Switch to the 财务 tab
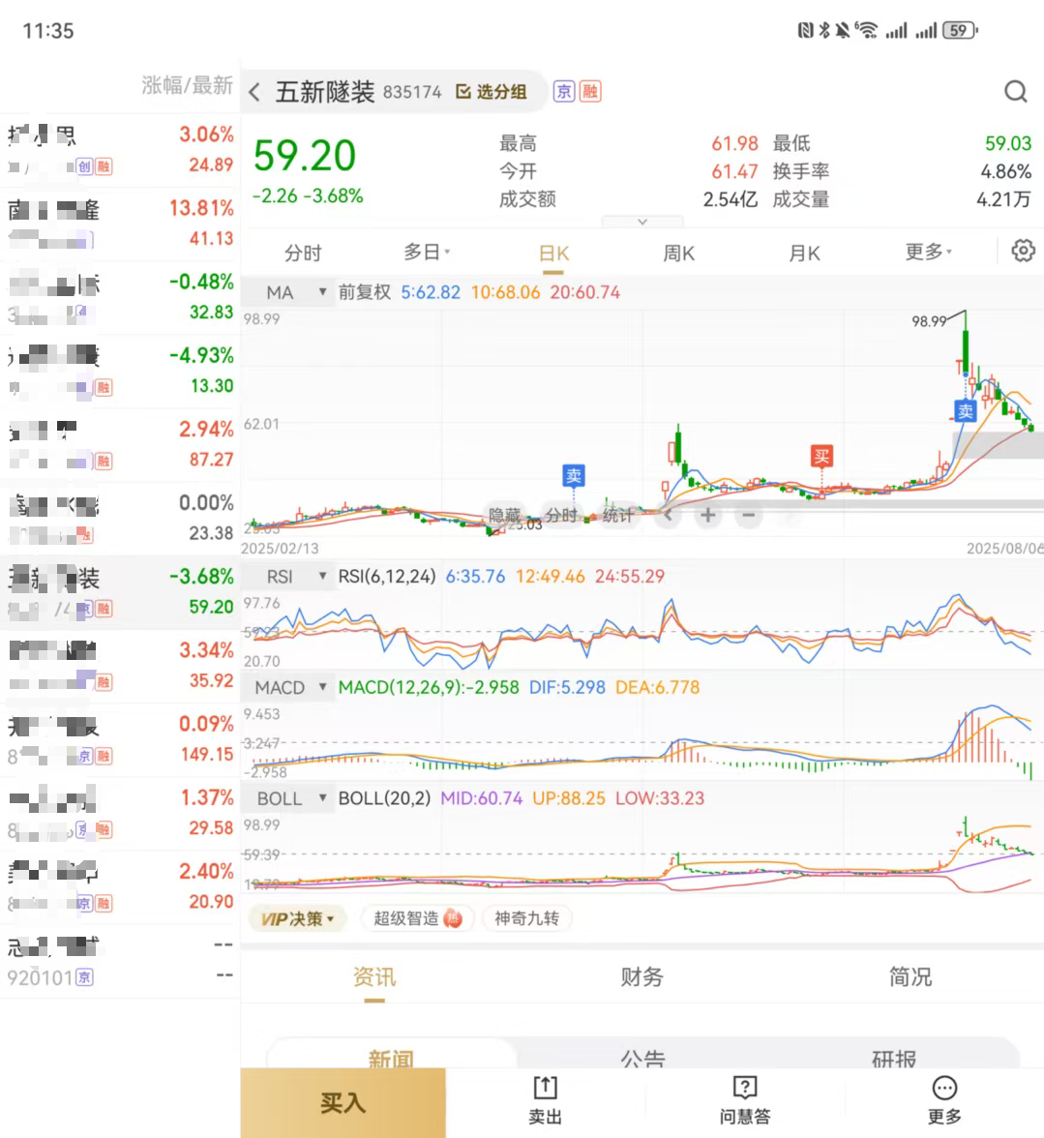 (x=642, y=977)
